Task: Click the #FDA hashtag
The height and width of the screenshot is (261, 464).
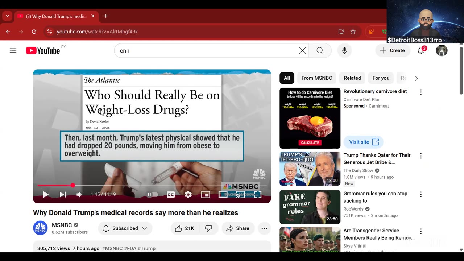Action: (x=130, y=248)
